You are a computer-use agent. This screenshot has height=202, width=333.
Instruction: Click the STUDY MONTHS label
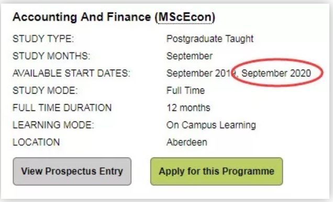tap(51, 56)
